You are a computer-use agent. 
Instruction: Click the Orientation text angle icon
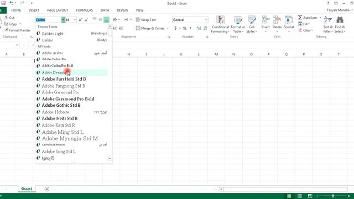[x=115, y=20]
